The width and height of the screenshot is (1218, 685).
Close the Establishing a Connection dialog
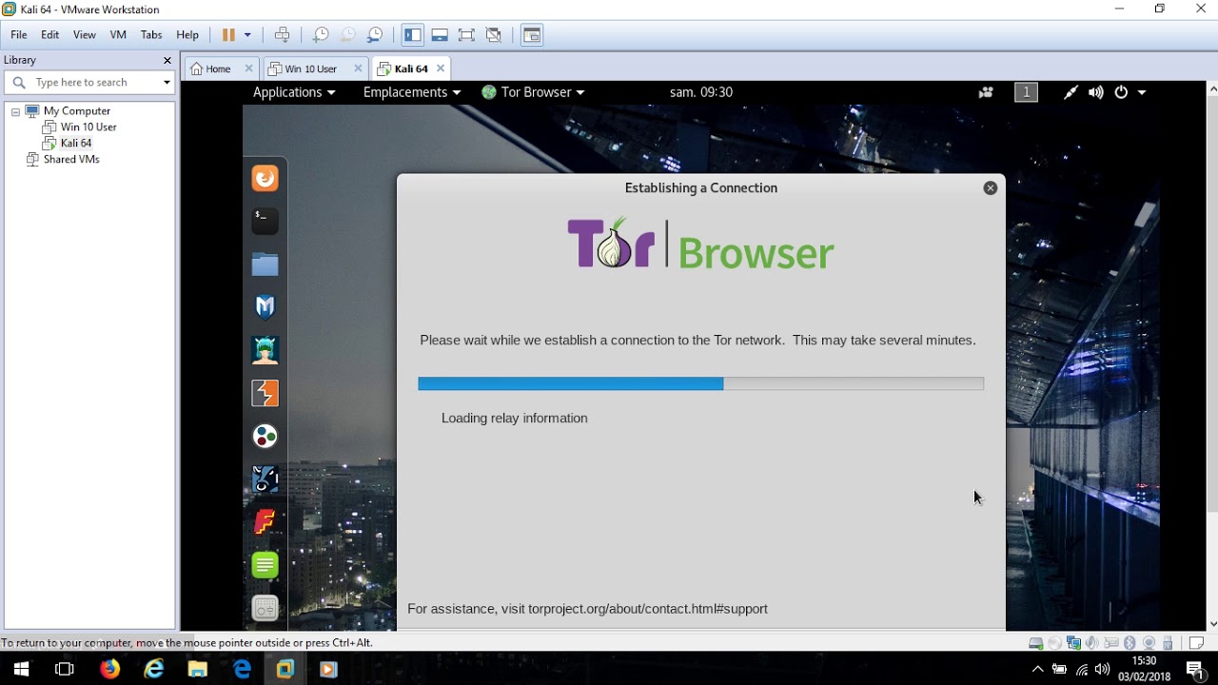point(990,188)
